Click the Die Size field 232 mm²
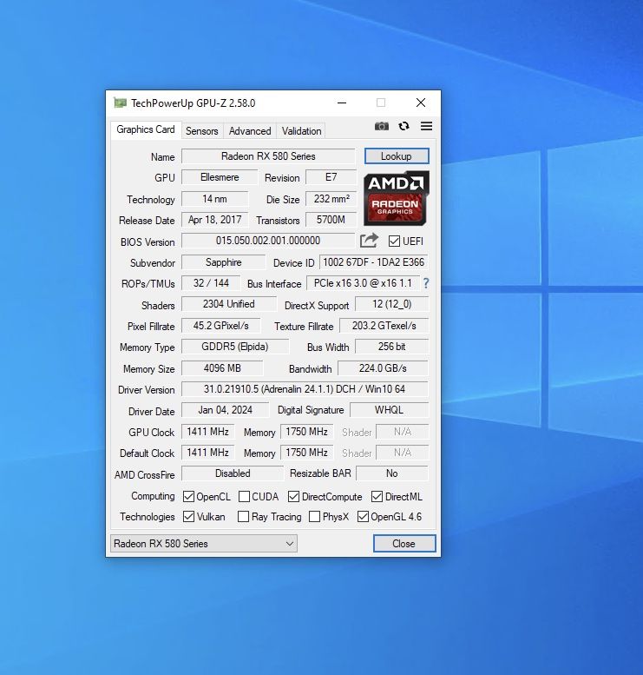643x675 pixels. (331, 199)
